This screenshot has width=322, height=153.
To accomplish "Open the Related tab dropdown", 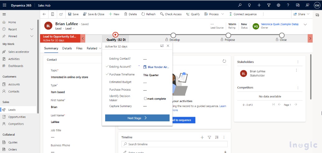I will 94,48.
